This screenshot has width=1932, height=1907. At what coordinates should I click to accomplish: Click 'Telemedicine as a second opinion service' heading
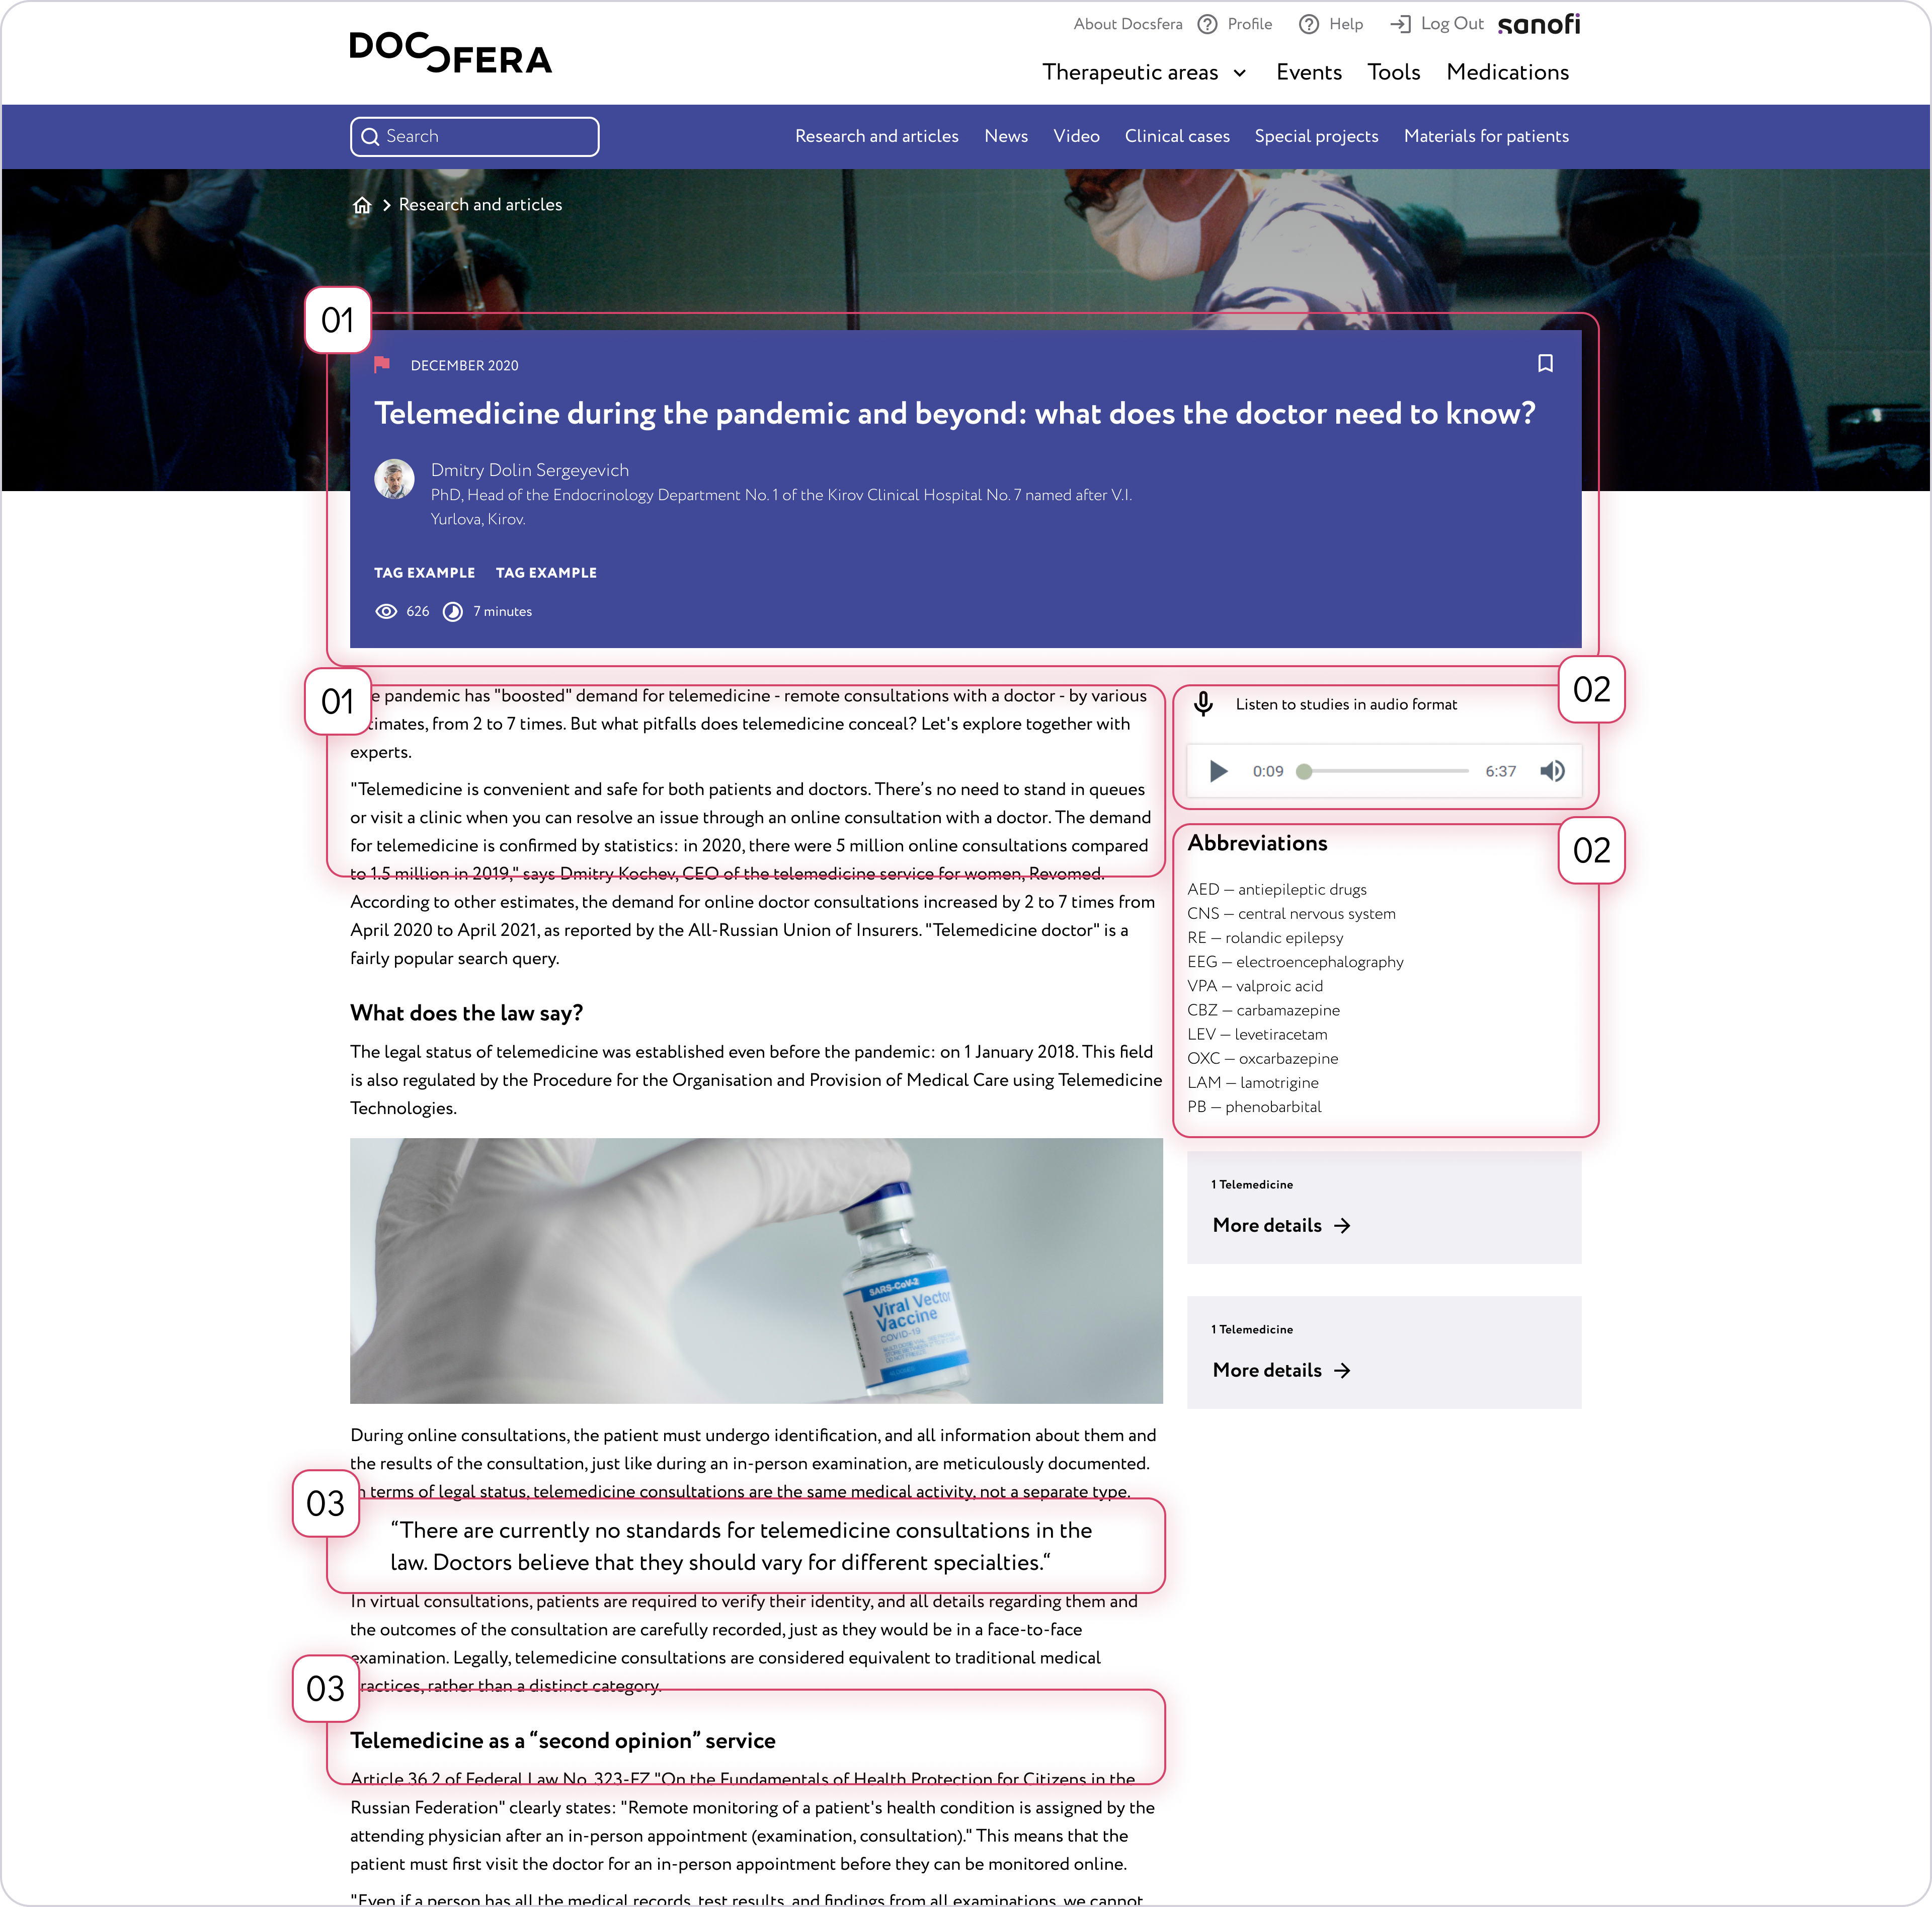563,1740
